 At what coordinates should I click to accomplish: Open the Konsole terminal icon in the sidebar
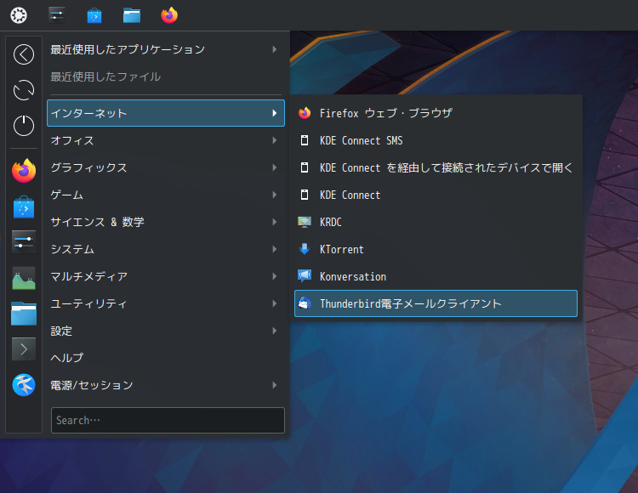(24, 349)
